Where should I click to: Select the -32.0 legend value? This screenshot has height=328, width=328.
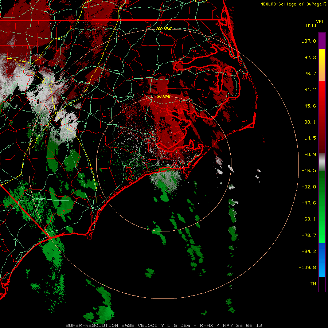(x=309, y=187)
